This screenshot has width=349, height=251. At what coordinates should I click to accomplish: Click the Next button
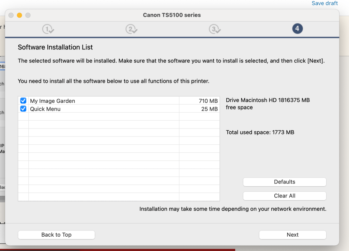292,235
